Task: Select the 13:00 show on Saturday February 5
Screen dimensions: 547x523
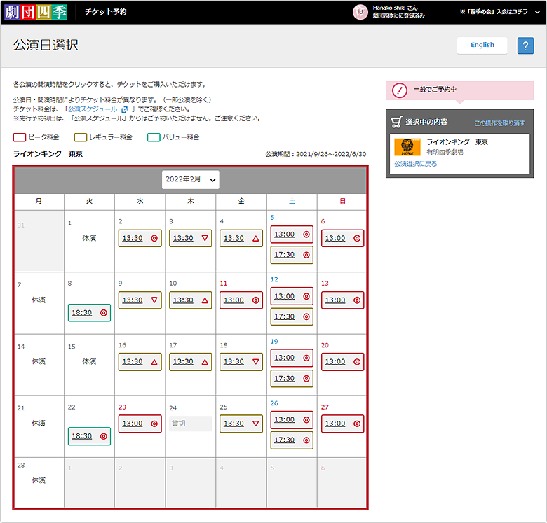Action: [292, 235]
